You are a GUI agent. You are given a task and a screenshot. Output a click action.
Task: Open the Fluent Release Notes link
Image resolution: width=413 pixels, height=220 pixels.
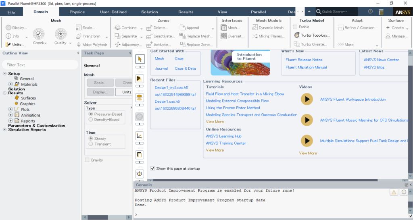(x=304, y=60)
